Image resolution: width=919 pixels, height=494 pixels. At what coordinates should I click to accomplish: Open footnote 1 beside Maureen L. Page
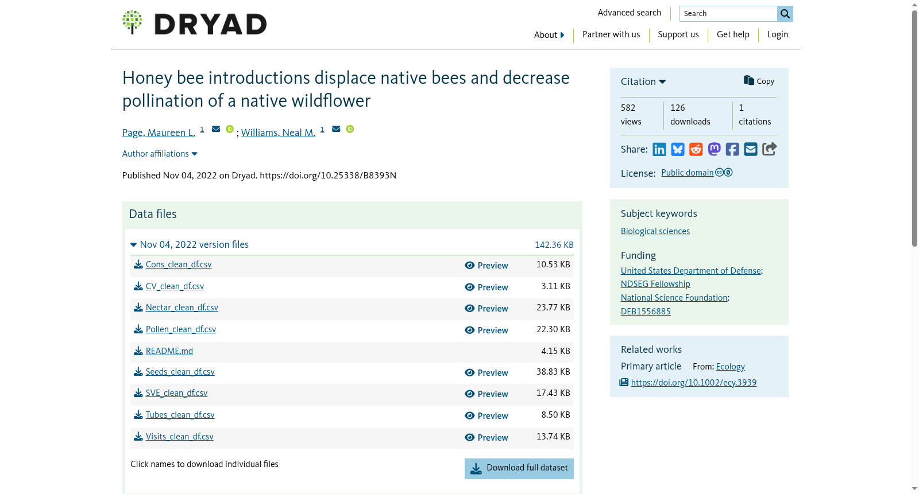tap(202, 130)
